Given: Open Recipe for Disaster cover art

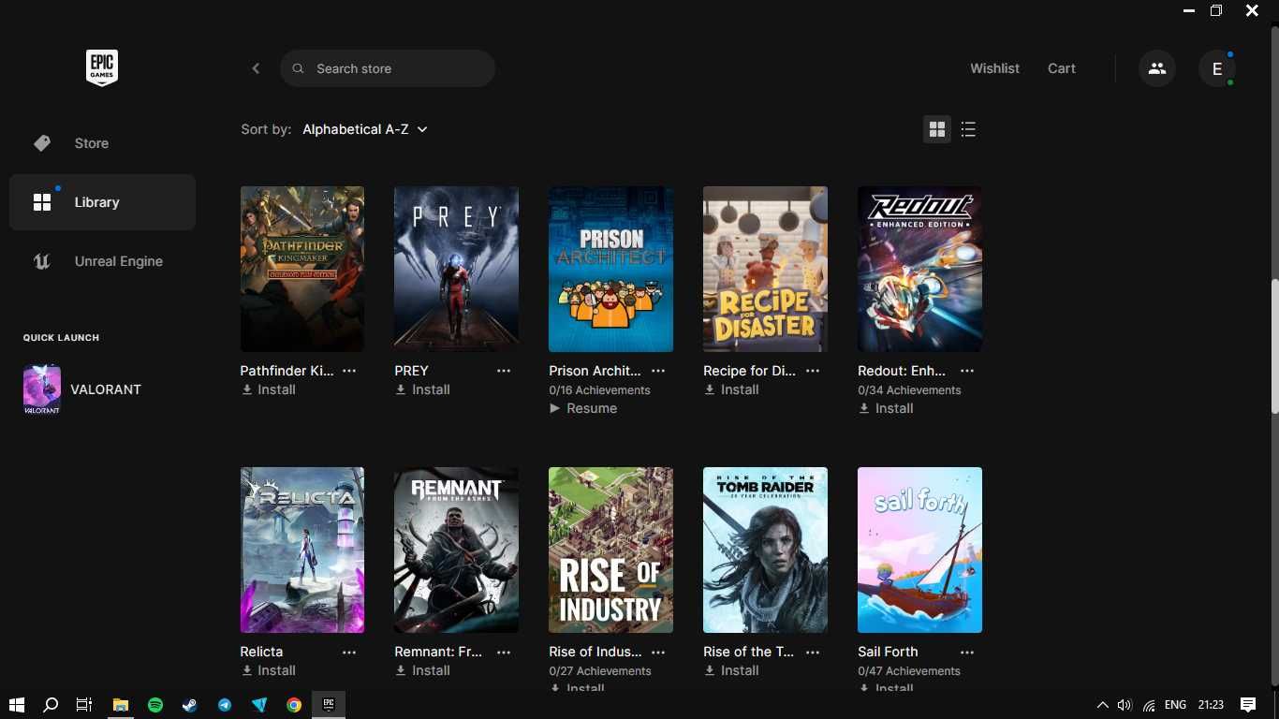Looking at the screenshot, I should [x=765, y=269].
